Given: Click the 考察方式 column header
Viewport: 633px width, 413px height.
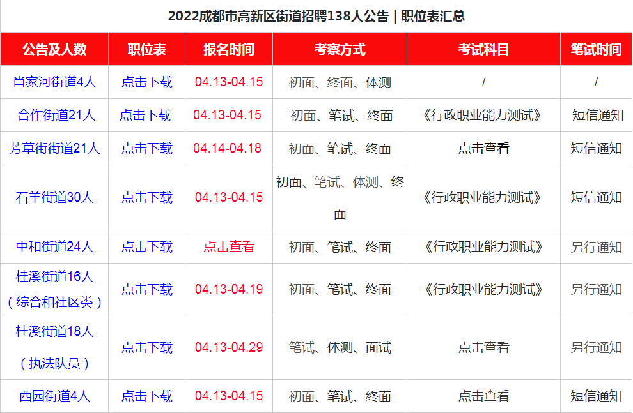Looking at the screenshot, I should (x=340, y=49).
